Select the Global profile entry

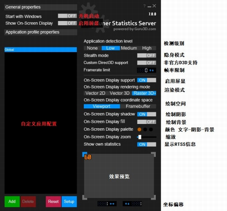click(40, 49)
